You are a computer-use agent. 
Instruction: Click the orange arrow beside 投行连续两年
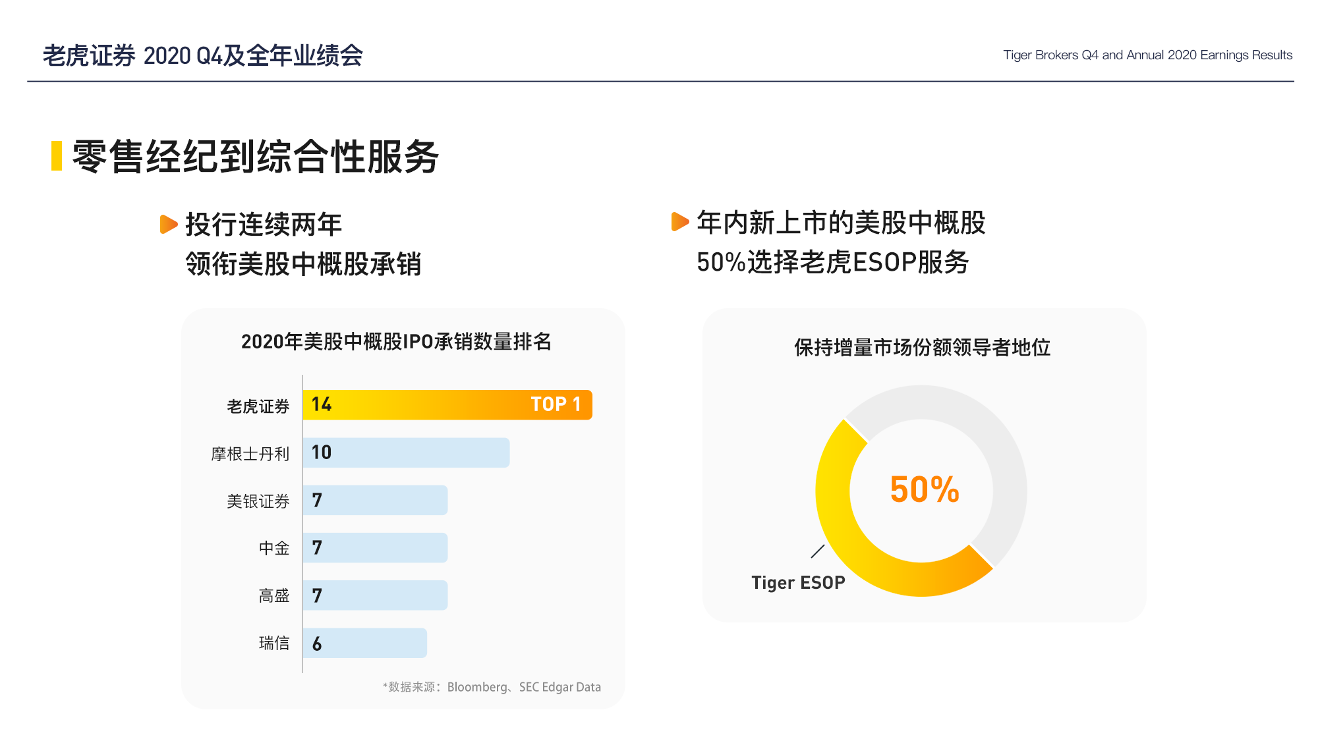click(x=169, y=224)
